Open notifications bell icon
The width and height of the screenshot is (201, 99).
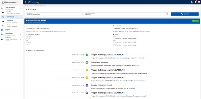pos(195,2)
